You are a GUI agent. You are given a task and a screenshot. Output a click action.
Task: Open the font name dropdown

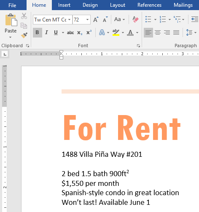pos(69,20)
